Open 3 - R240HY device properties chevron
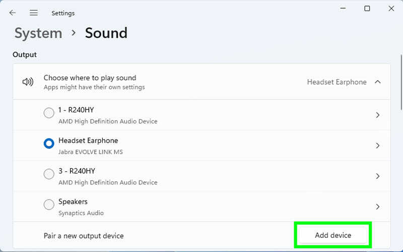 377,176
